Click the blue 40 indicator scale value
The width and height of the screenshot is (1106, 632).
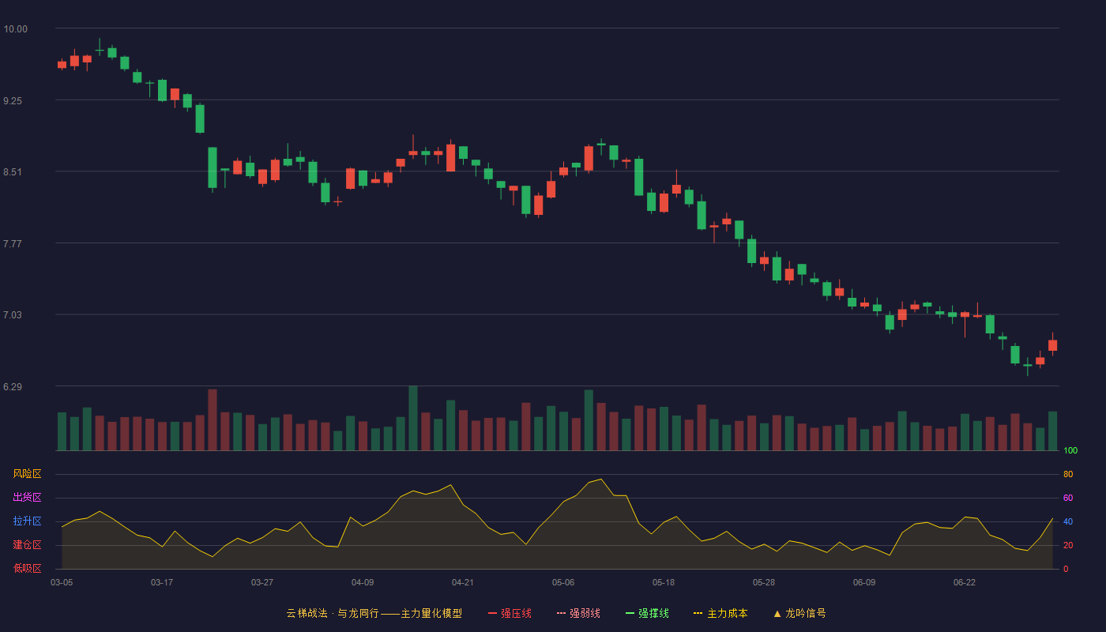click(1068, 522)
